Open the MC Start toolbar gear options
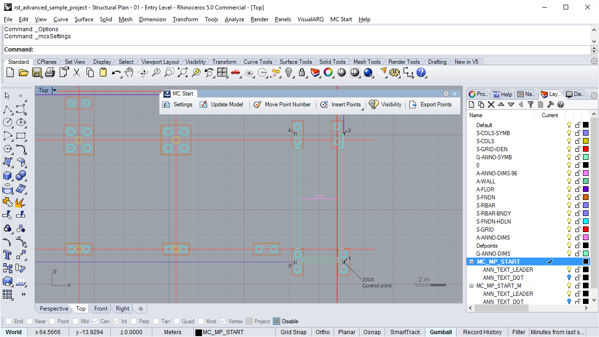Screen dimensions: 599x337 [446, 94]
